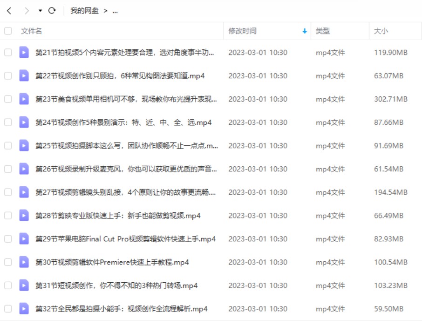
Task: Sort the list by 修改时间 column
Action: [x=242, y=31]
